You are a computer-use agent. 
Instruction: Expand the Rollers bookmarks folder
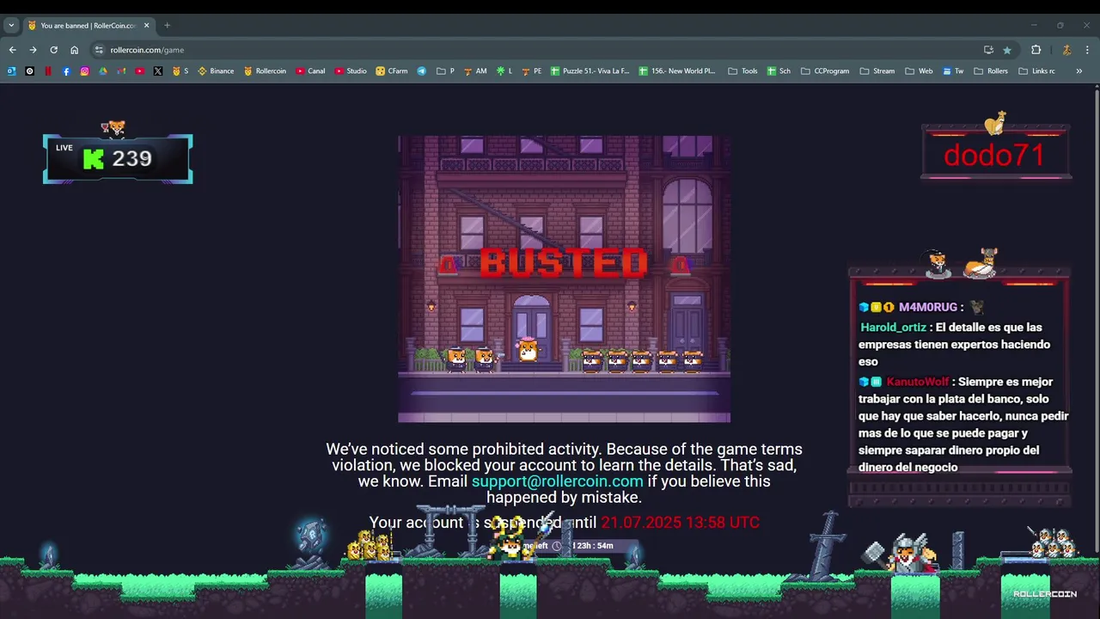[991, 71]
